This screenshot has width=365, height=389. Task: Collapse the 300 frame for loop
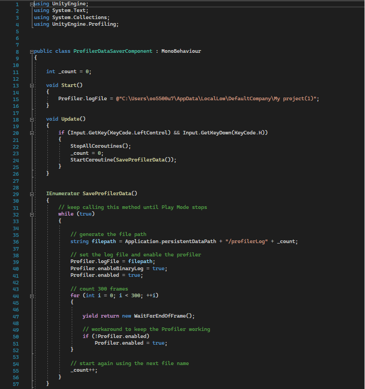[x=31, y=295]
